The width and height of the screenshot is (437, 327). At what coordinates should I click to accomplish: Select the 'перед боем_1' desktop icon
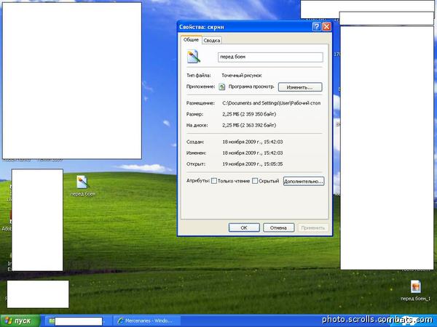pyautogui.click(x=416, y=291)
